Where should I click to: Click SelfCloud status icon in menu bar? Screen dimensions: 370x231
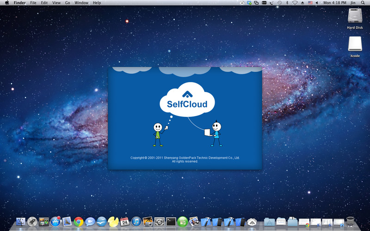[x=242, y=3]
